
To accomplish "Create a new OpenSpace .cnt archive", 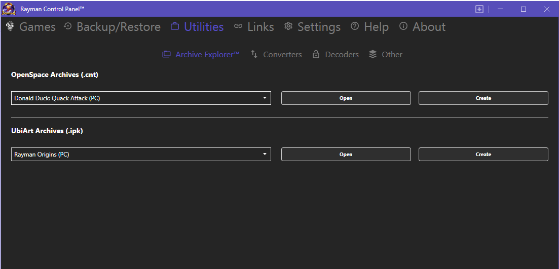I will [x=483, y=98].
